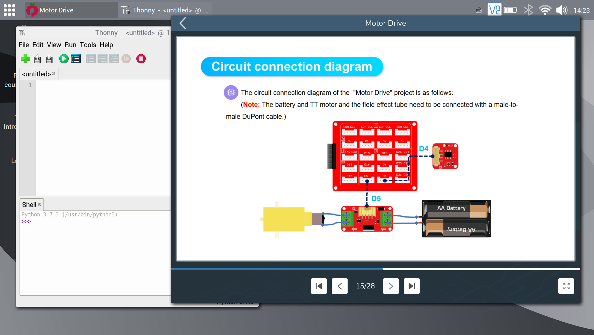Click into the code editor area

[103, 138]
